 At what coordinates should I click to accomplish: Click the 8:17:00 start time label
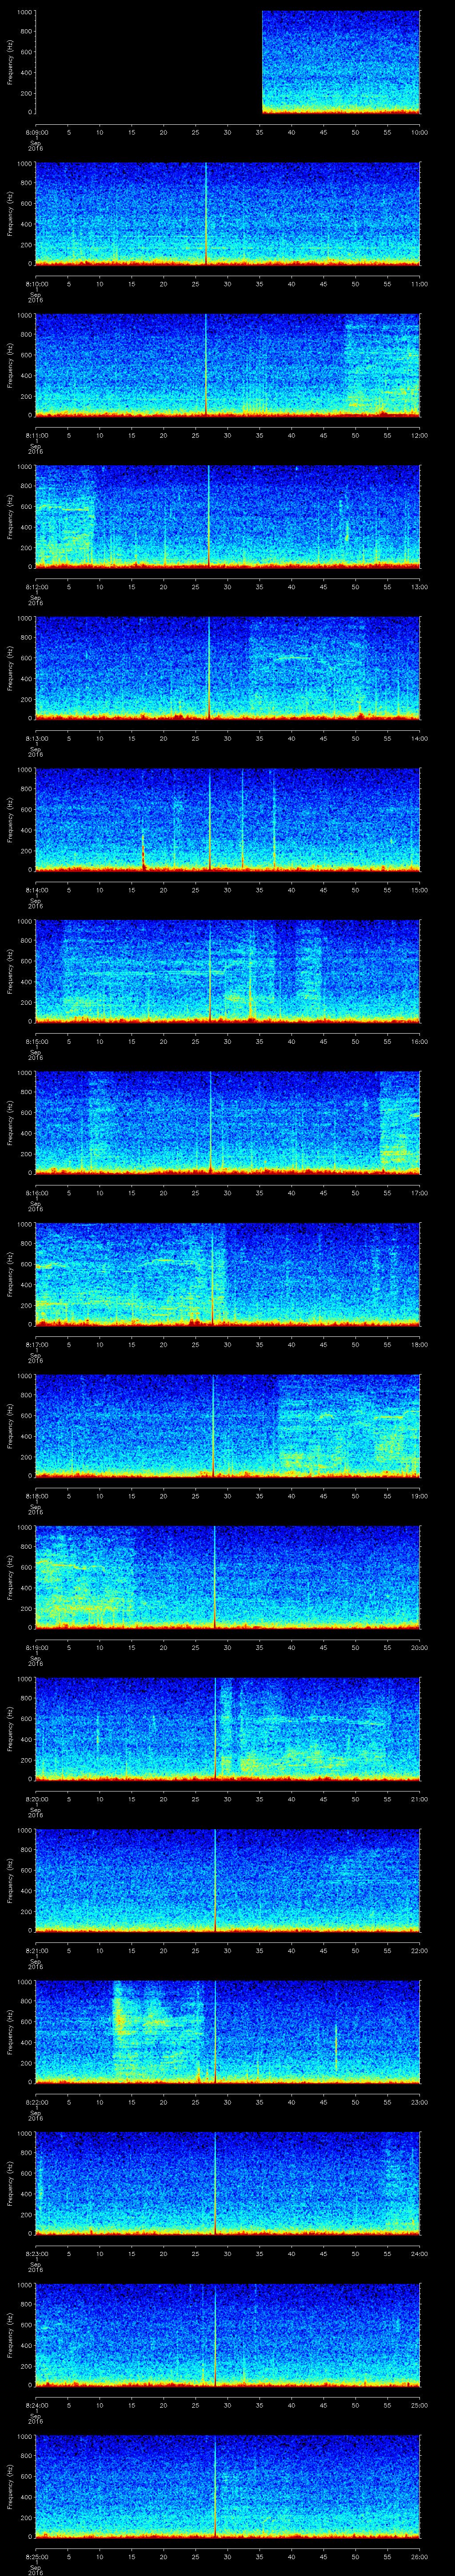36,1344
